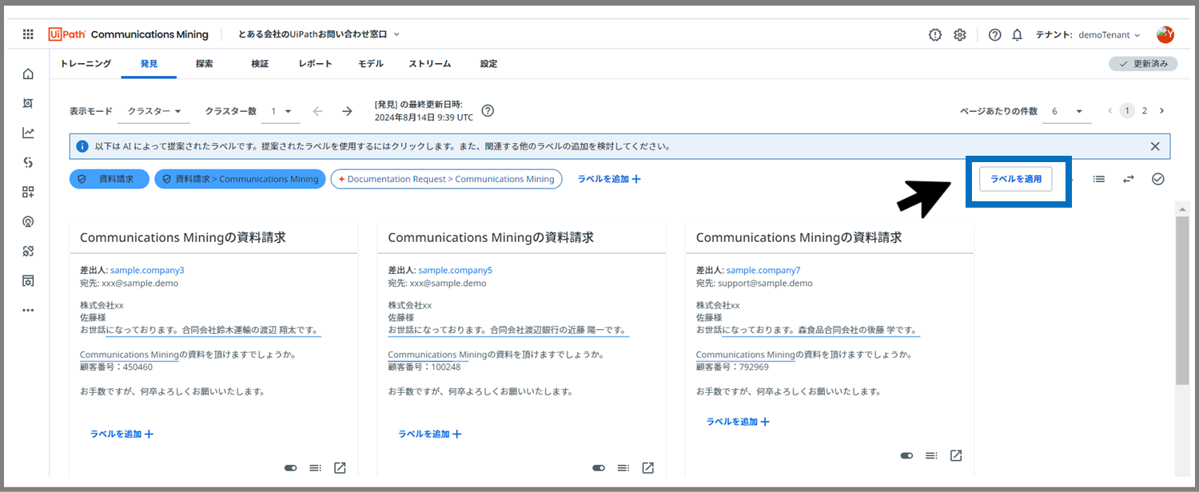Open the alerts exclamation icon in header
Screen dimensions: 1199x492
click(935, 34)
